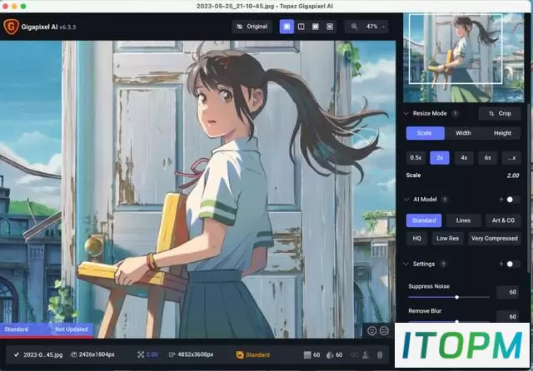Open the Settings help icon
This screenshot has height=371, width=533.
click(443, 264)
